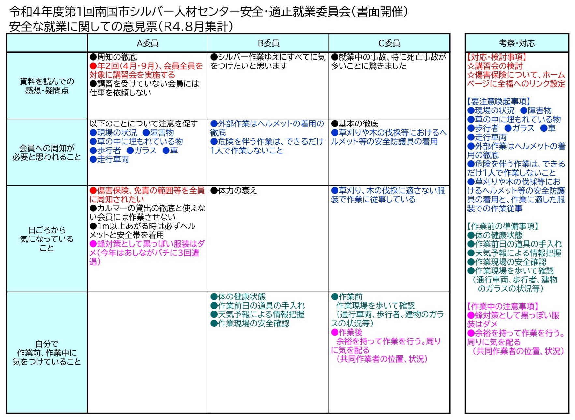Click heading 【作業中の注意事項】
The image size is (575, 420).
503,307
